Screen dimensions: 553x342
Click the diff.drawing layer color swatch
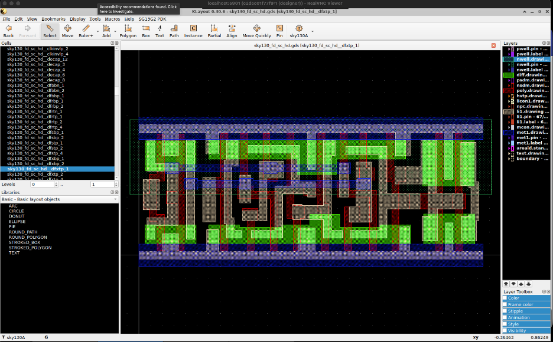(508, 75)
